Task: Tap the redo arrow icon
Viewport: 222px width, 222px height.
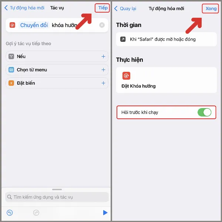Action: click(x=36, y=213)
